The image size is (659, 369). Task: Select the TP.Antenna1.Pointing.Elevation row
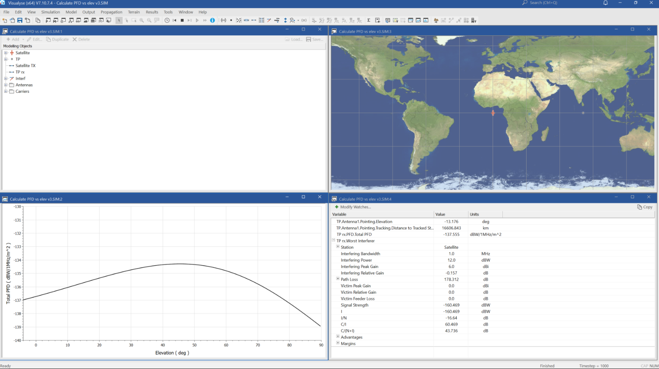pyautogui.click(x=493, y=221)
